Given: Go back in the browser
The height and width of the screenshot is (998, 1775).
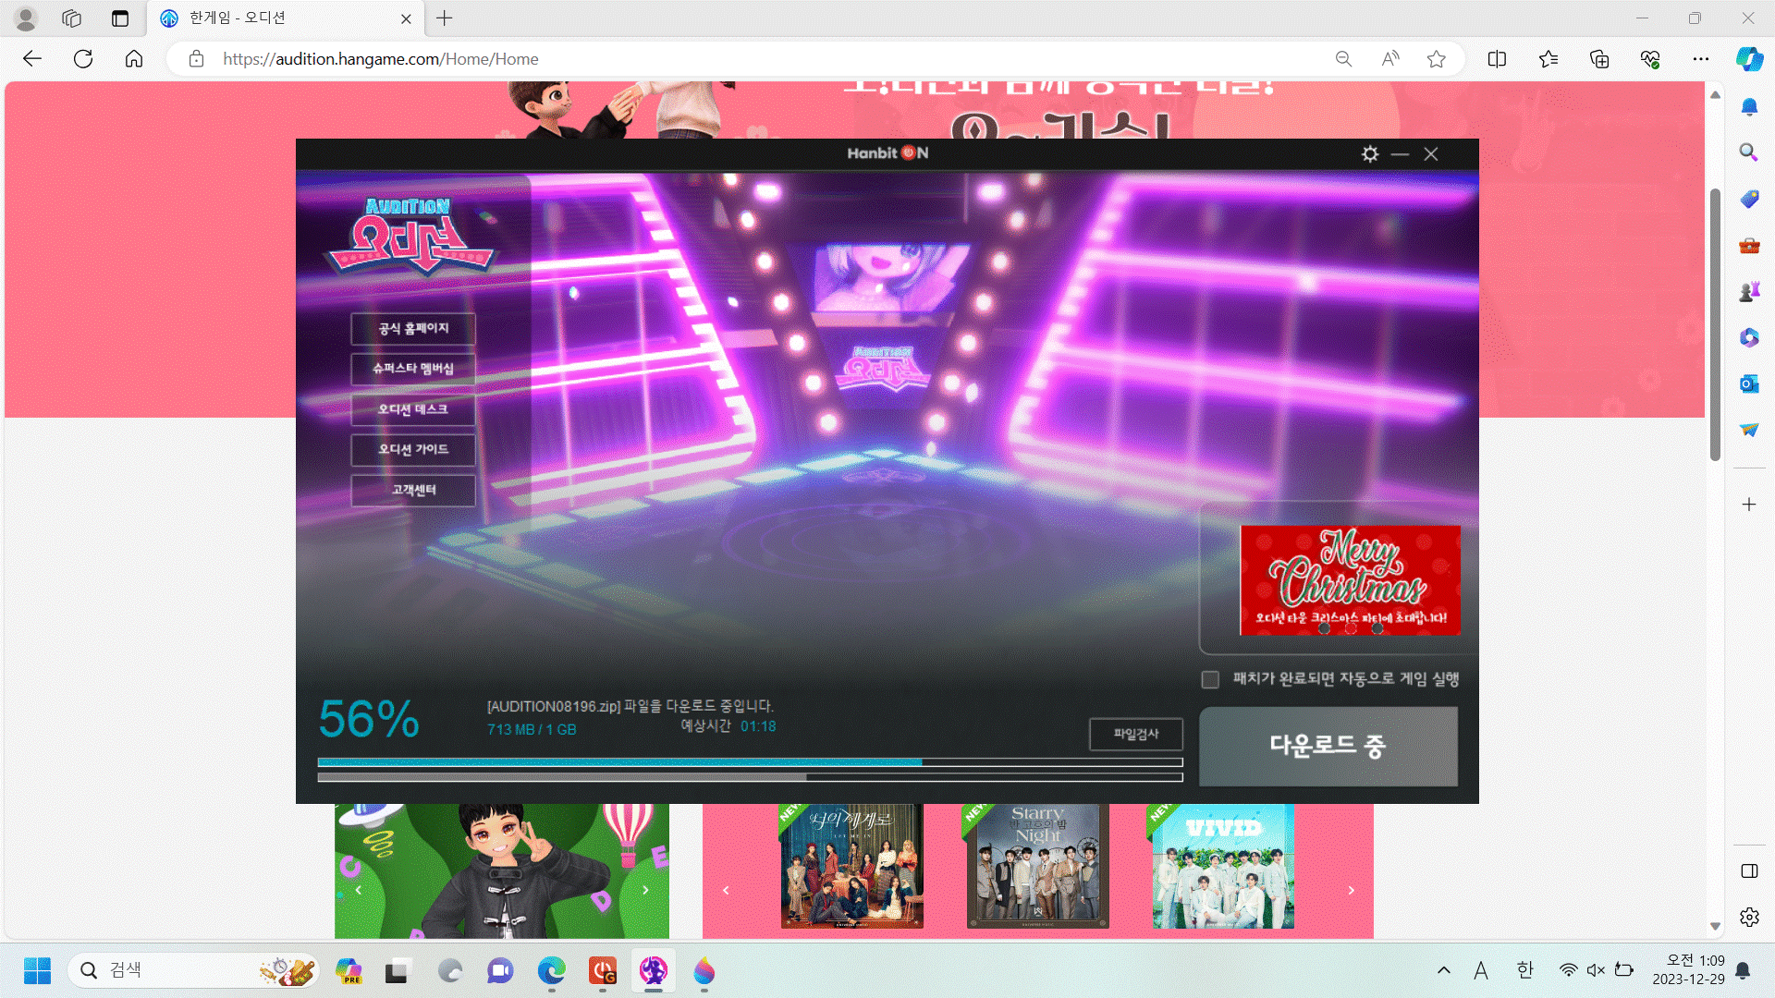Looking at the screenshot, I should point(32,59).
